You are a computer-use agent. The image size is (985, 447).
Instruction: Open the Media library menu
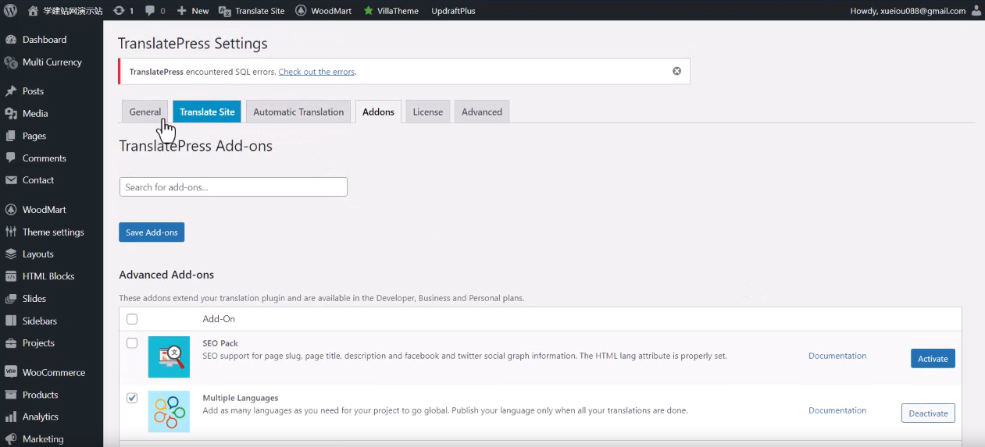point(34,113)
